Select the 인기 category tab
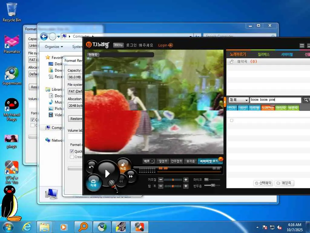The image size is (310, 233). tap(232, 108)
